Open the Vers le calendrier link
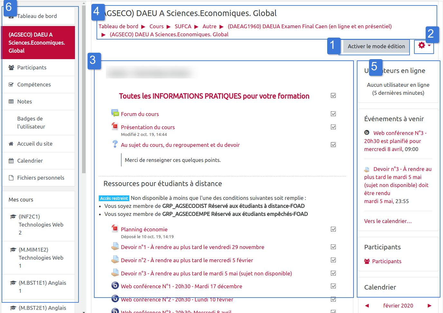443x313 pixels. (388, 221)
